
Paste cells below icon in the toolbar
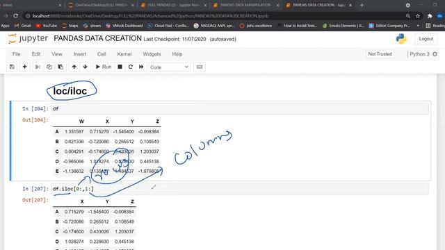click(x=60, y=67)
